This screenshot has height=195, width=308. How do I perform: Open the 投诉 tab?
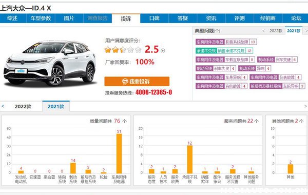click(x=126, y=18)
